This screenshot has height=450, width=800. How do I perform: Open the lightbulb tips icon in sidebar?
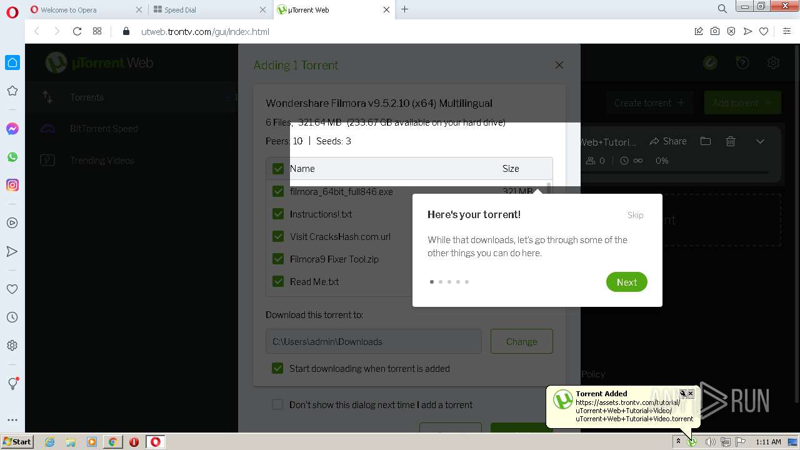click(12, 384)
